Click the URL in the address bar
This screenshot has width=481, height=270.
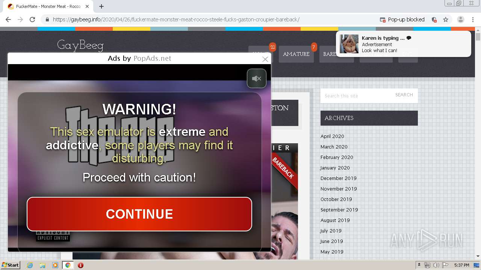point(176,19)
